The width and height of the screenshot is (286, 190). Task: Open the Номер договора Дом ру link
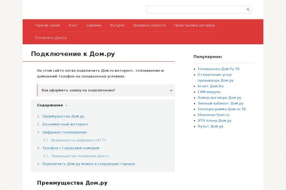219,98
